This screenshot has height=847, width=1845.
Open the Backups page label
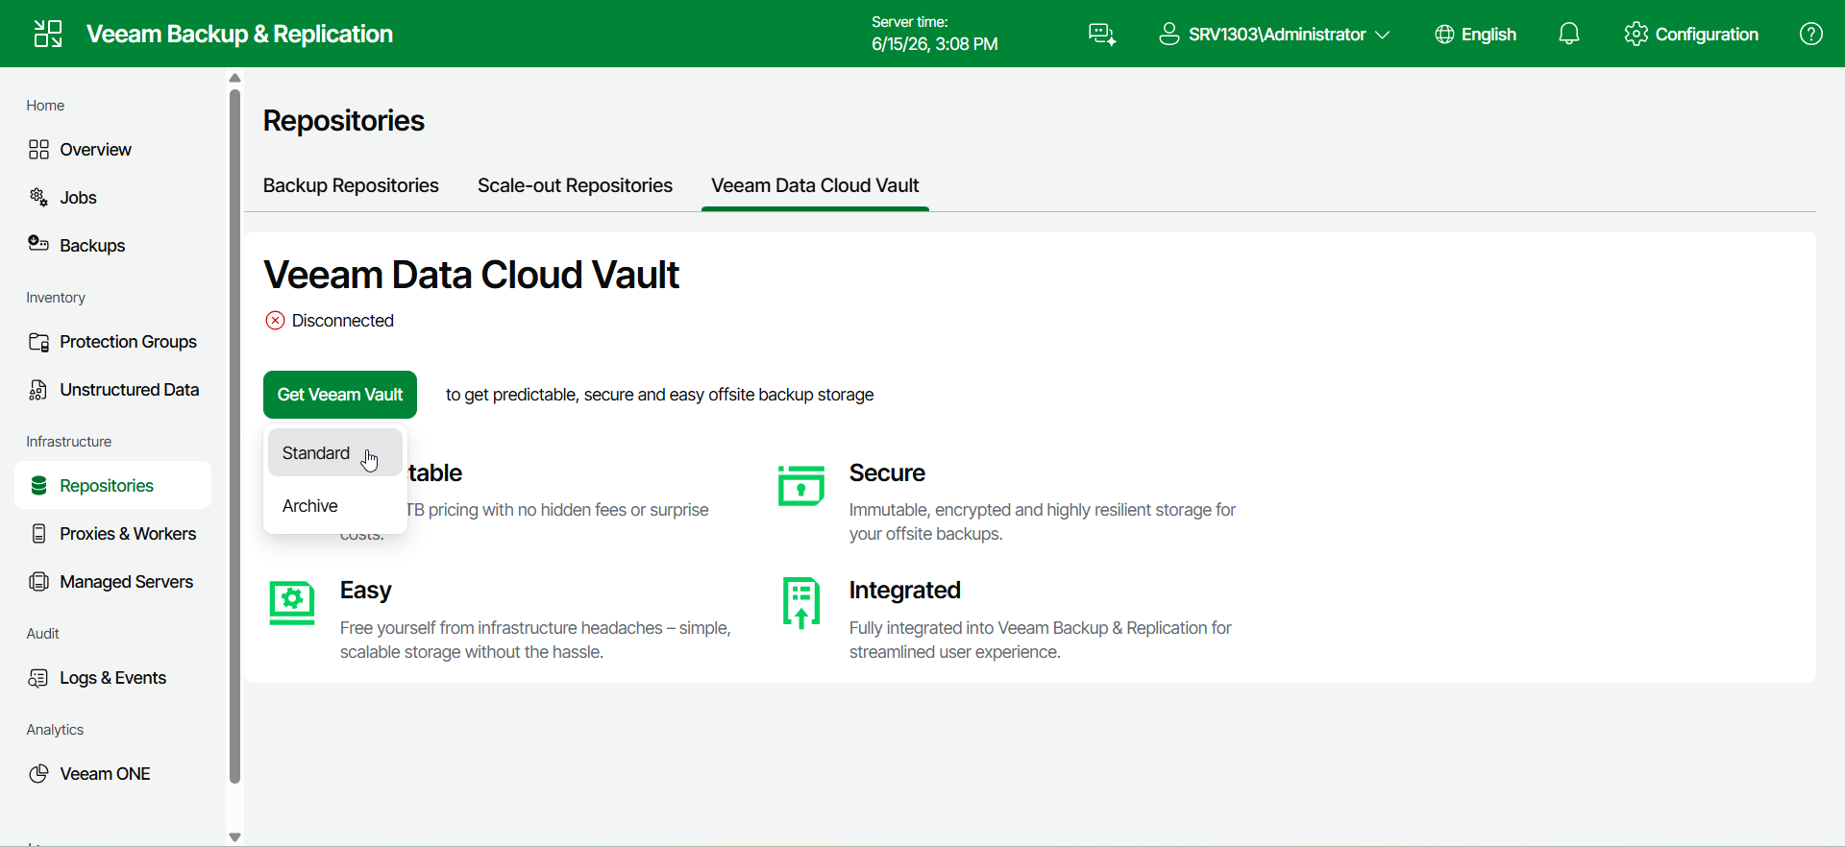92,246
